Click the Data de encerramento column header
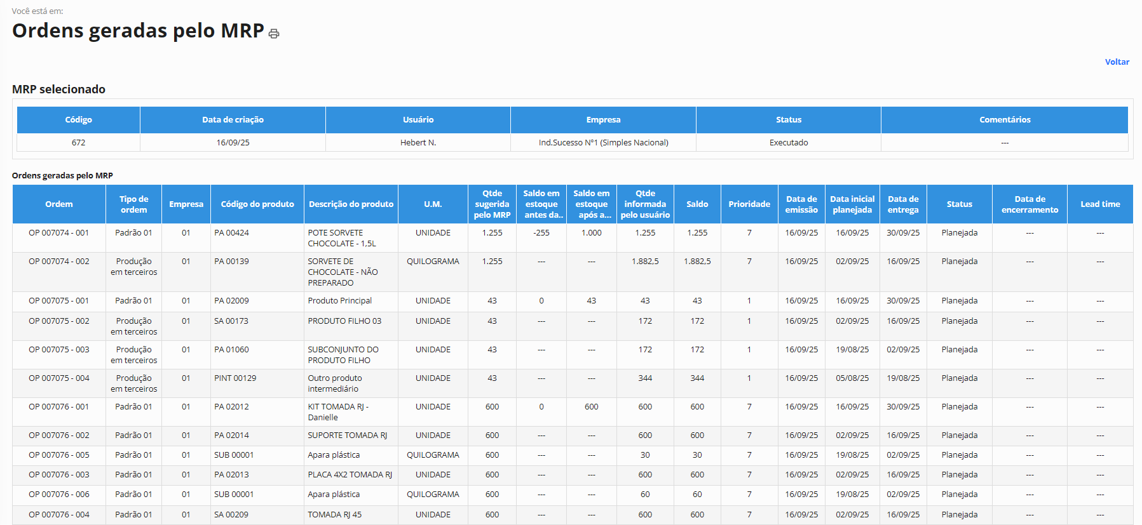The image size is (1142, 525). pos(1029,204)
